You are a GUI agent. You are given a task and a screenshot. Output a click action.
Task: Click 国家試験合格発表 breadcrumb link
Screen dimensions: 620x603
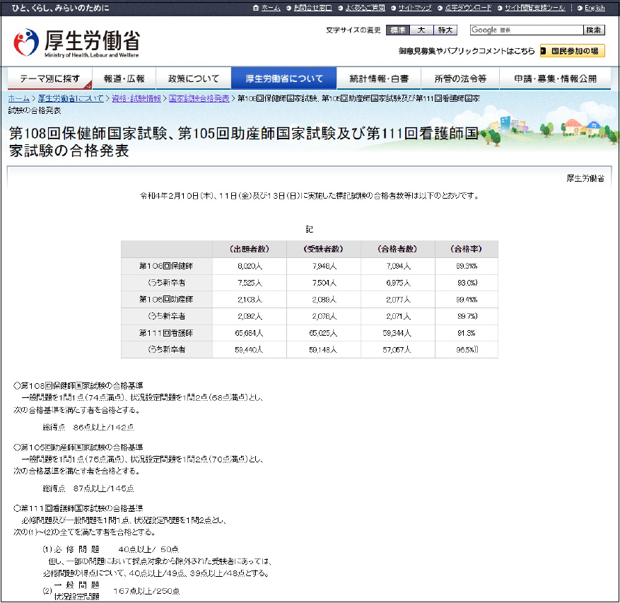pyautogui.click(x=199, y=98)
